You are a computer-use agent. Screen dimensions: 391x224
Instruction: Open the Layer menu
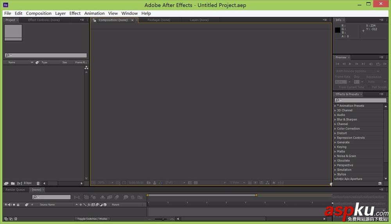[60, 13]
